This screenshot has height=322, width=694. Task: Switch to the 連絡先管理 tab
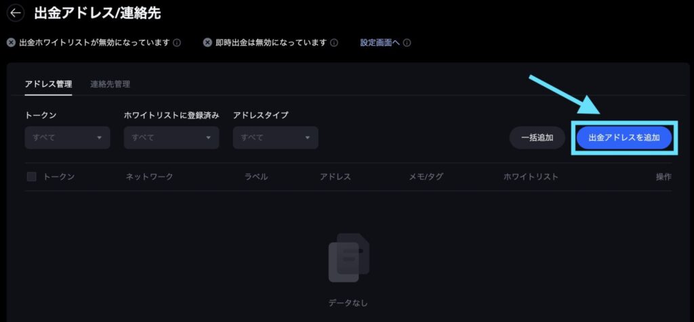(x=110, y=84)
